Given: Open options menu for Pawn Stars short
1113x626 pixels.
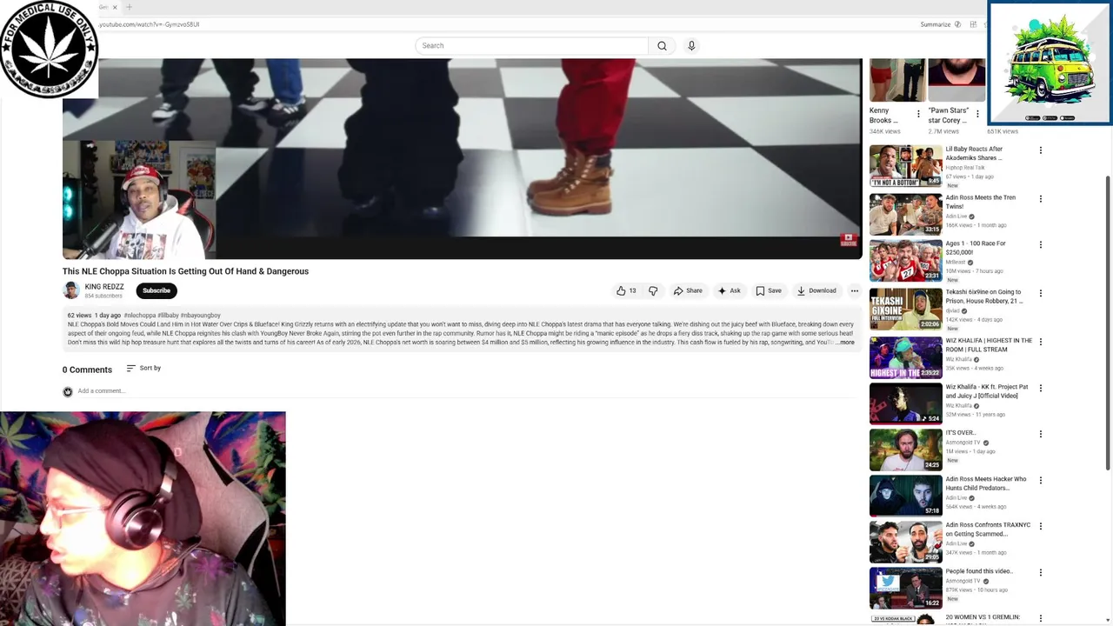Looking at the screenshot, I should coord(977,114).
